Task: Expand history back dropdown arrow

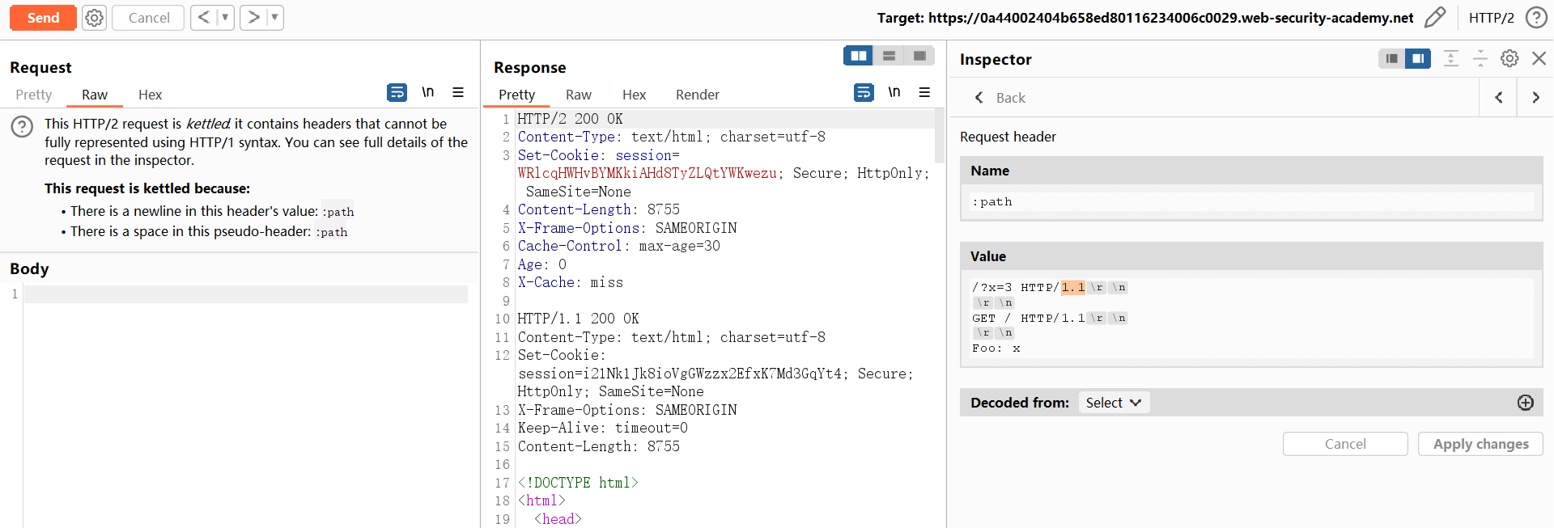Action: point(225,18)
